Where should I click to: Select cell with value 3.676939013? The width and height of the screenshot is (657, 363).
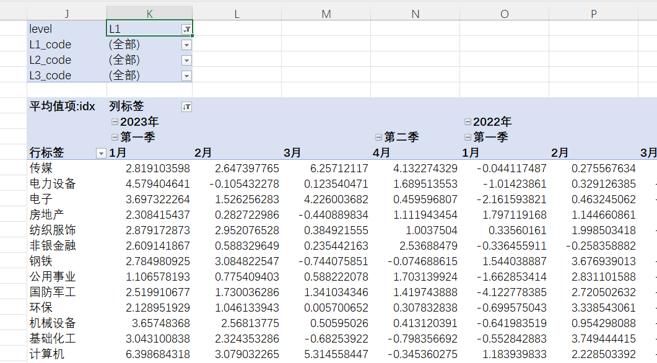pyautogui.click(x=594, y=261)
